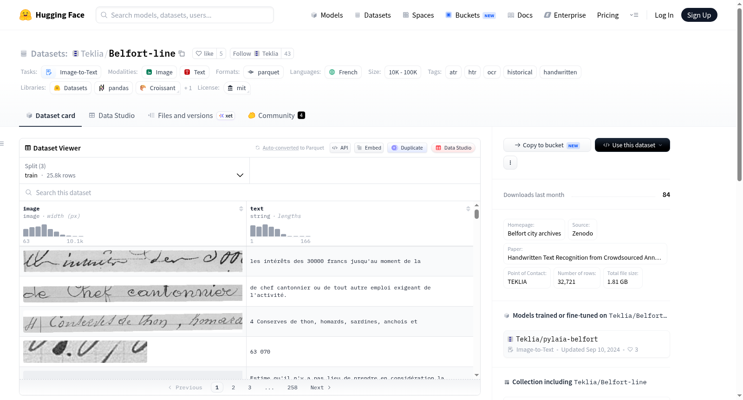Open the '63 070' row handwriting image
Screen dimensions: 743x400
(85, 352)
